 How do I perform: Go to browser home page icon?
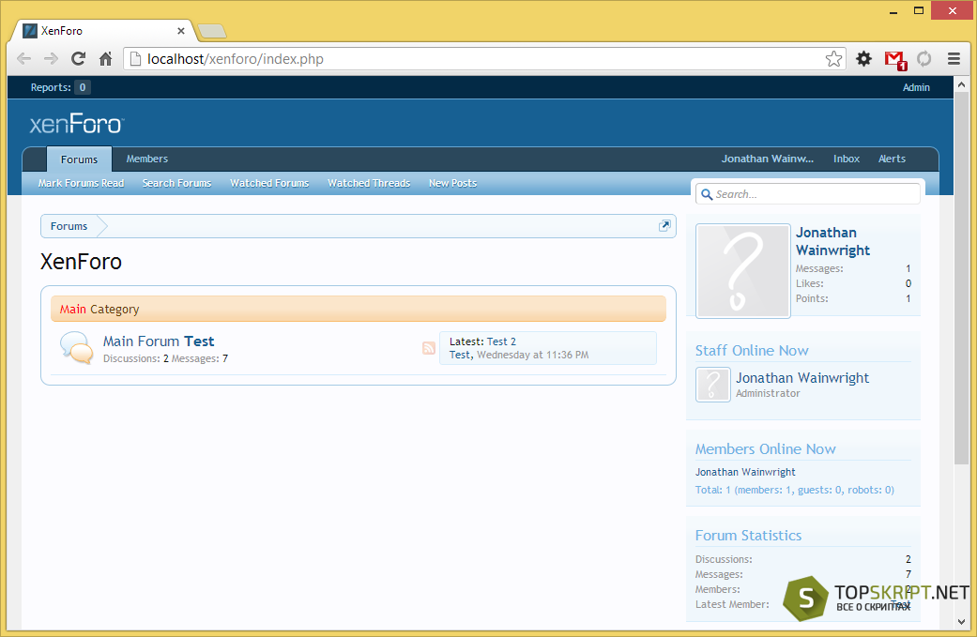click(106, 58)
